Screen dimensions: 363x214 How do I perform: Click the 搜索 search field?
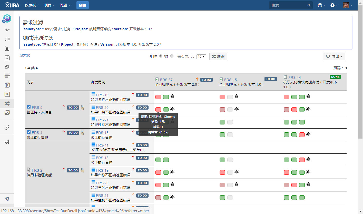[x=291, y=5]
